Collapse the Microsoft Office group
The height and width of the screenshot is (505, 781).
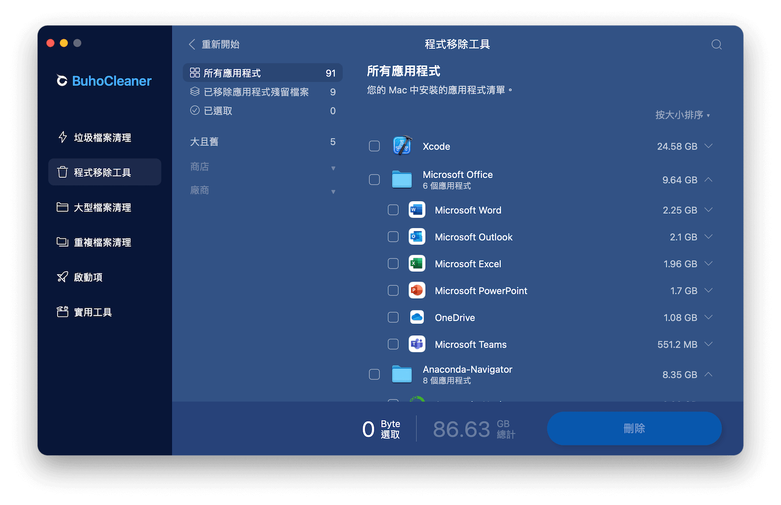coord(709,180)
